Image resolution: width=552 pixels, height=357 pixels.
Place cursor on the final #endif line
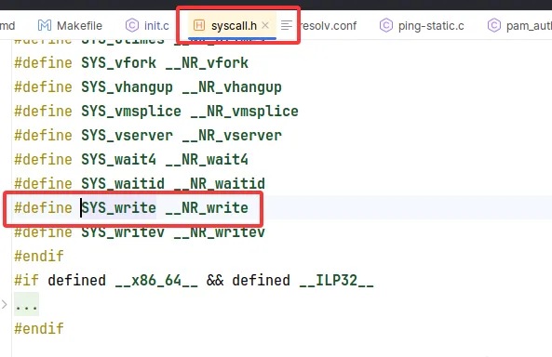[39, 328]
